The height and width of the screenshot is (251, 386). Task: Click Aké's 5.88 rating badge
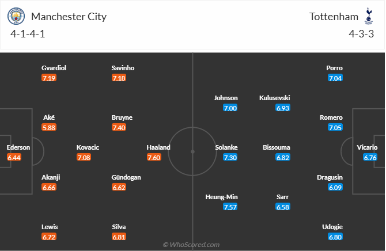pyautogui.click(x=50, y=127)
